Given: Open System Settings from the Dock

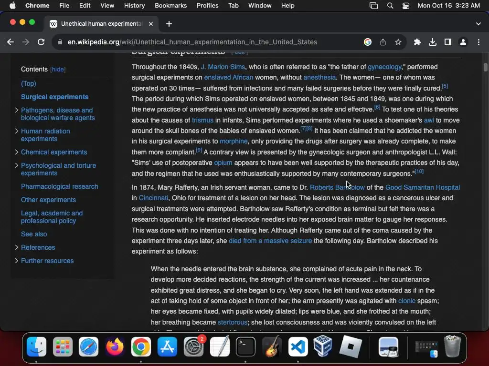Looking at the screenshot, I should point(193,346).
